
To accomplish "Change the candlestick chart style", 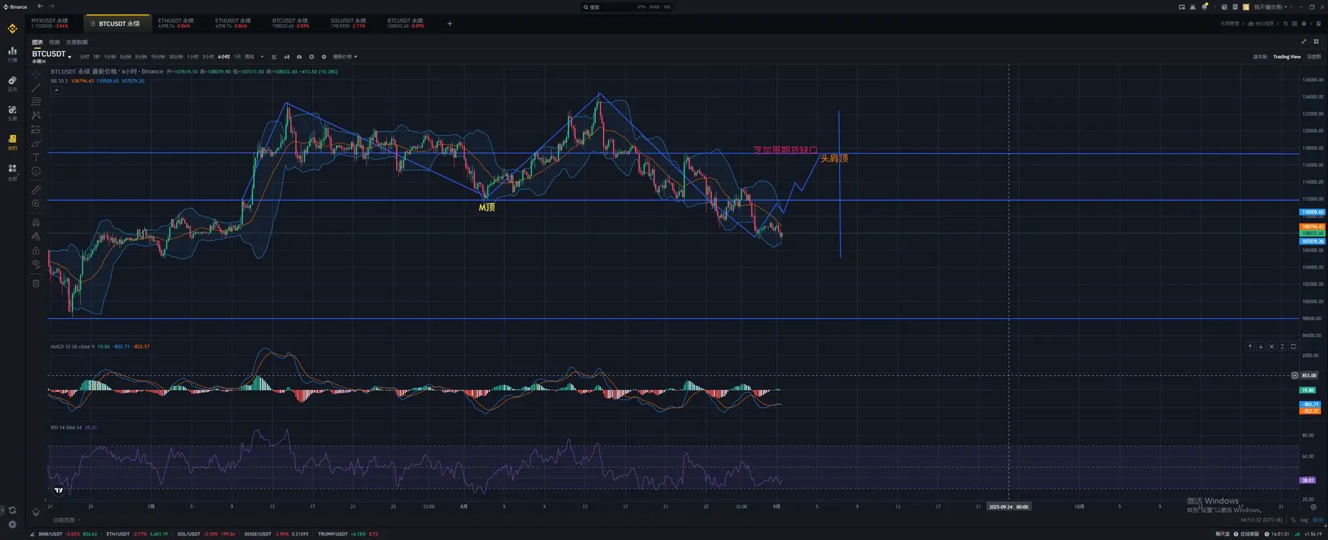I will point(286,57).
